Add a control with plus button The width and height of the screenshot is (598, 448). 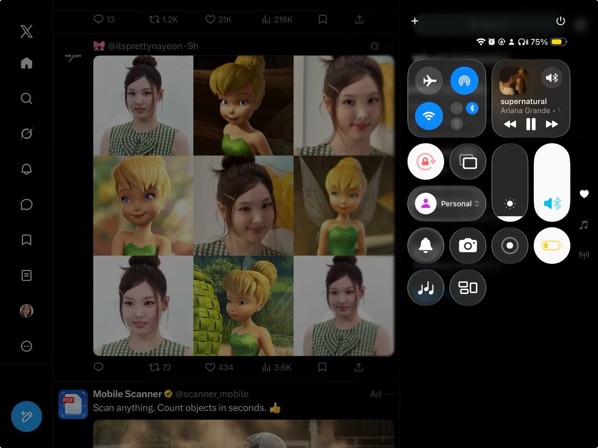(415, 21)
